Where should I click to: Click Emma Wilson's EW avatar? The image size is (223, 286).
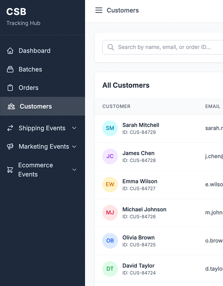click(x=110, y=185)
